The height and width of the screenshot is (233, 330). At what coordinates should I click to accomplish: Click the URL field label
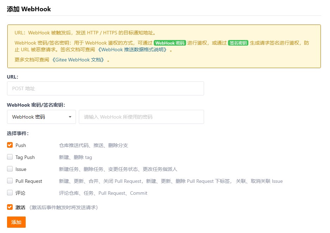point(12,76)
